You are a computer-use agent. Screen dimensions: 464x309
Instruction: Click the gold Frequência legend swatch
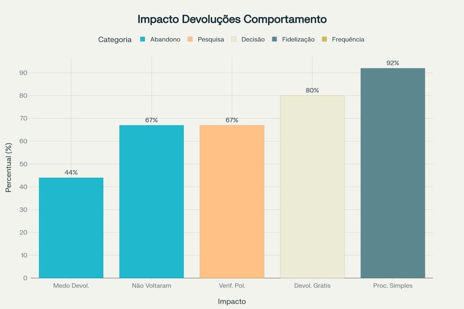[324, 39]
